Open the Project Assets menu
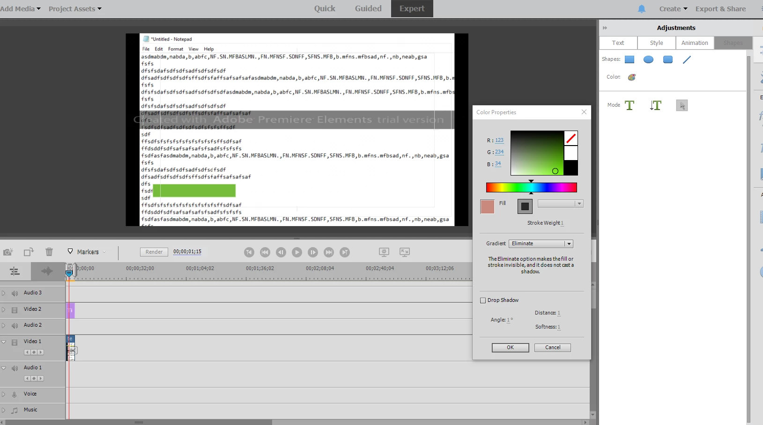 75,9
